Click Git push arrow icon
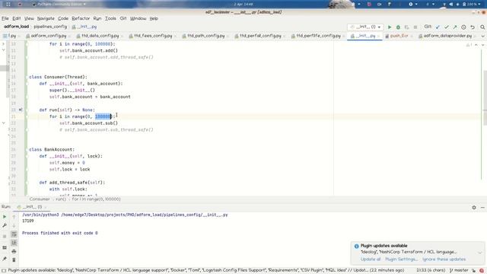 click(455, 27)
